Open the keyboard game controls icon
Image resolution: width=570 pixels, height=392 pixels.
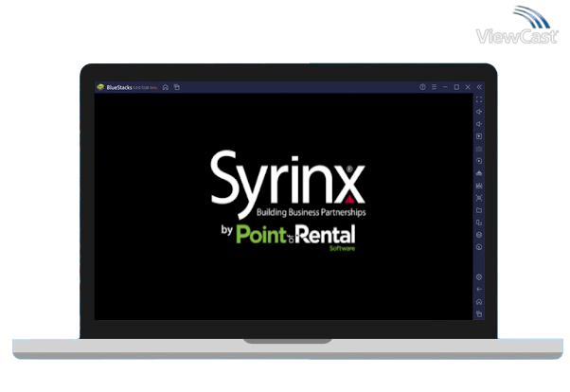tap(479, 149)
